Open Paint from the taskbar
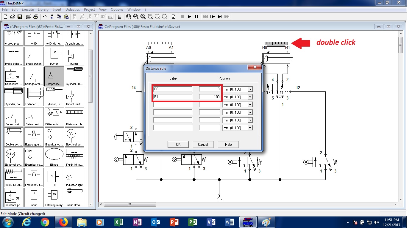 266,222
